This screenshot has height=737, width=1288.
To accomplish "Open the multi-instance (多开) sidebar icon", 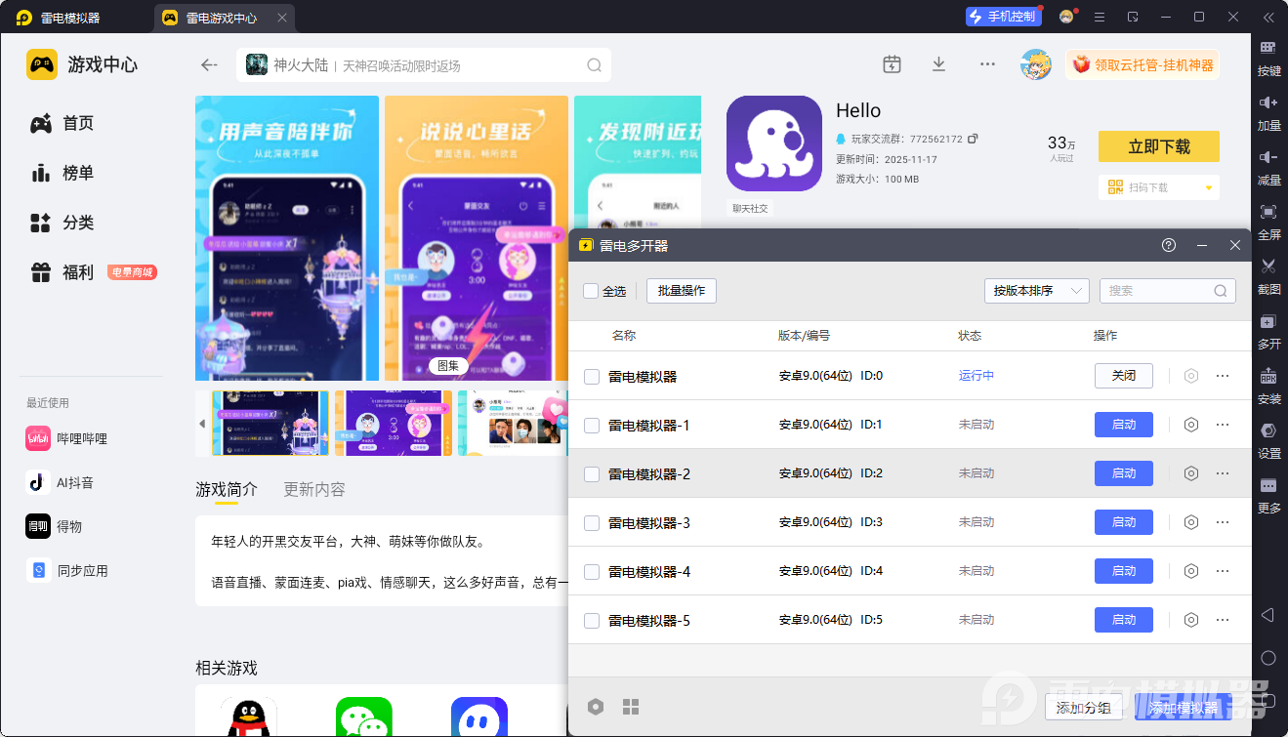I will pyautogui.click(x=1268, y=321).
